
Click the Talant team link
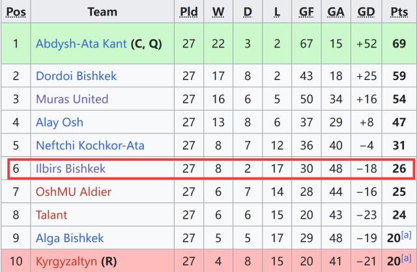(x=51, y=215)
